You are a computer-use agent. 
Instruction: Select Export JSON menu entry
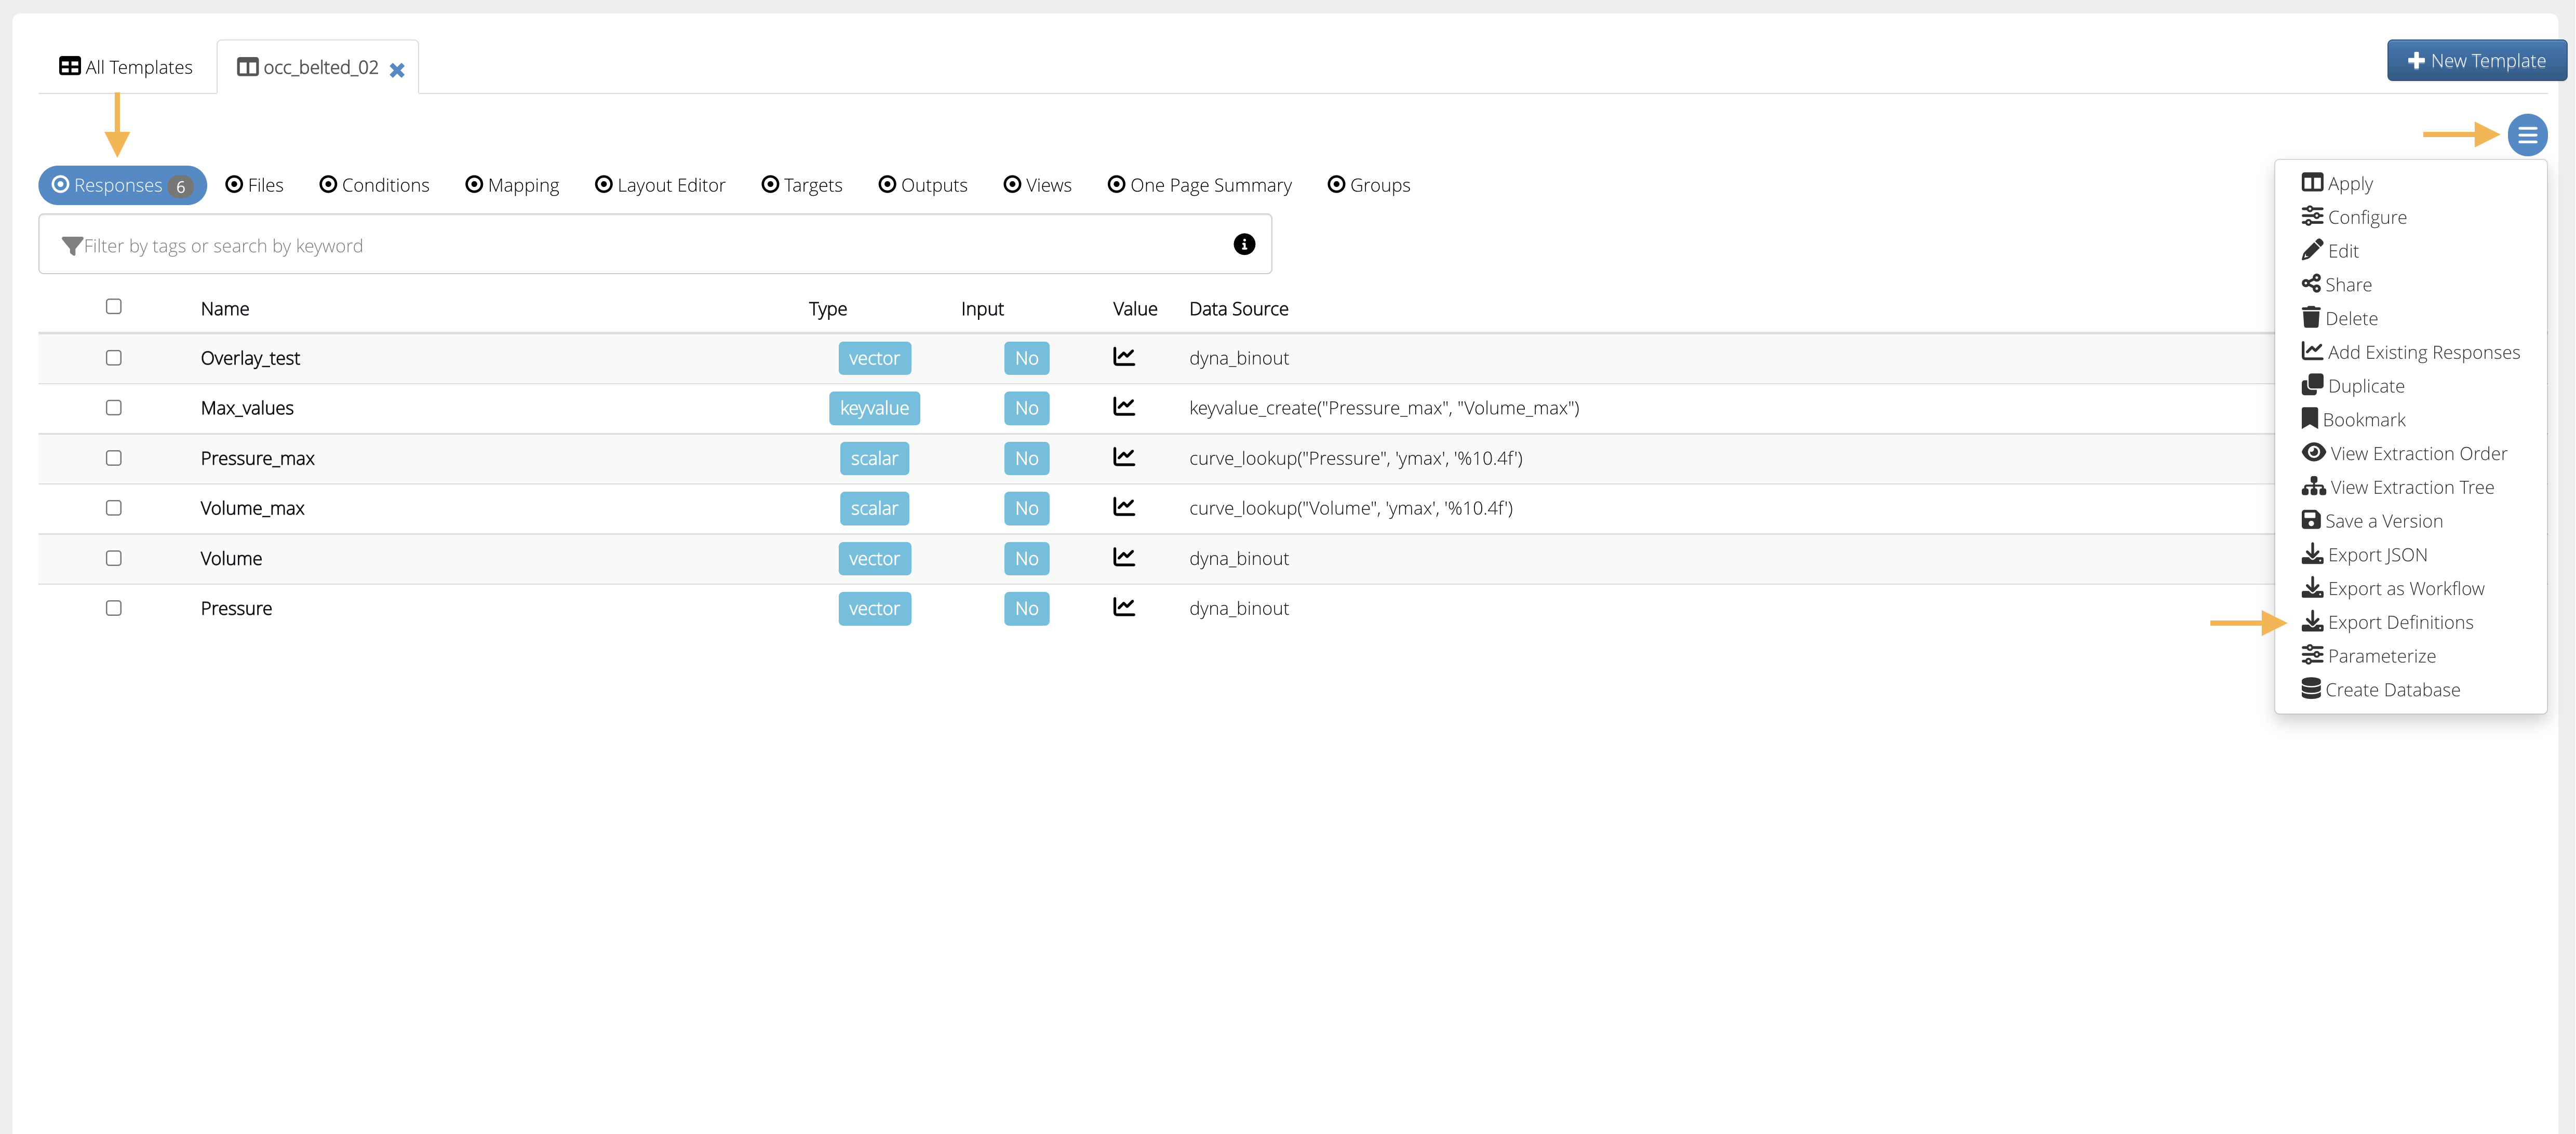2364,555
